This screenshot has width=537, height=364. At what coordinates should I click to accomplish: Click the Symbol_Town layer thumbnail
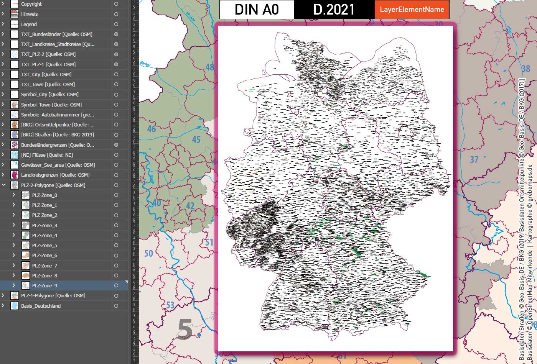coord(14,104)
